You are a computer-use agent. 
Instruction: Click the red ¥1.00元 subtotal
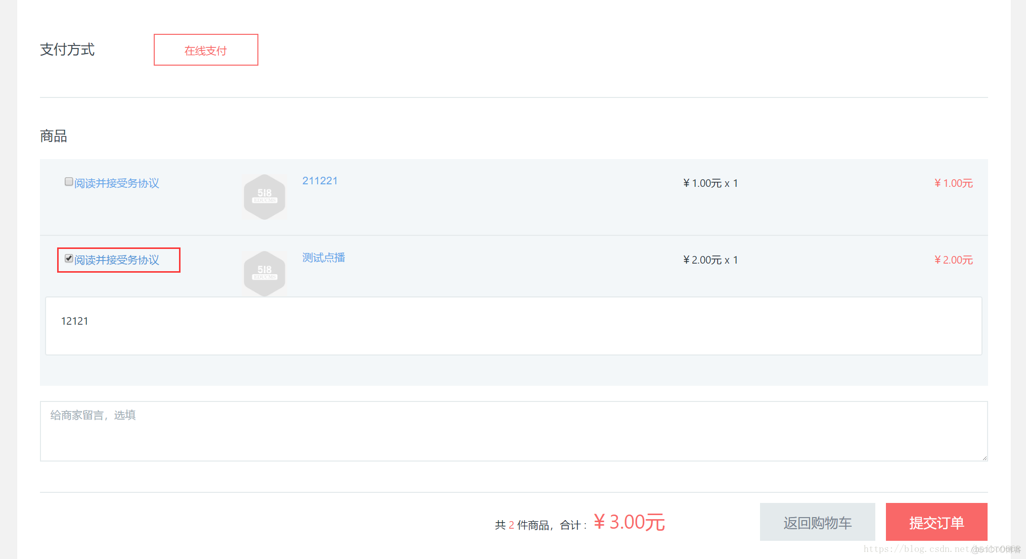(953, 183)
